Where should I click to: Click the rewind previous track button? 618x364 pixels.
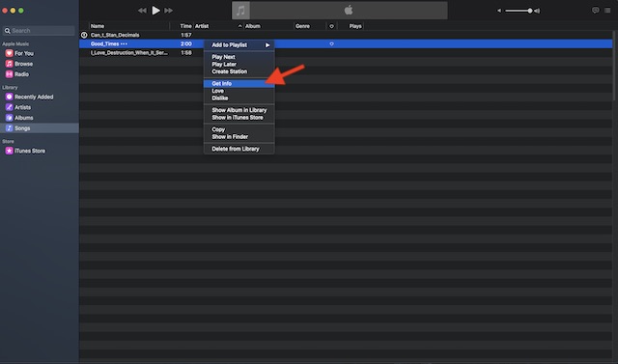pos(142,11)
